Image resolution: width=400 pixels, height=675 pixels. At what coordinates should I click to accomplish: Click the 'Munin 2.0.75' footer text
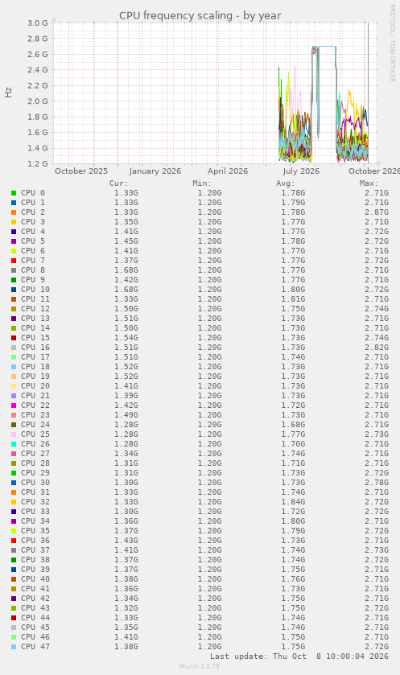(200, 666)
